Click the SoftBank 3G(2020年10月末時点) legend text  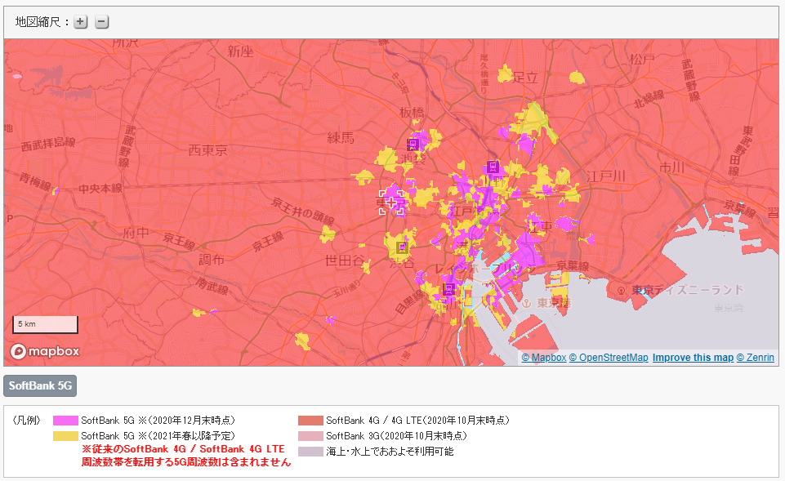tap(396, 436)
